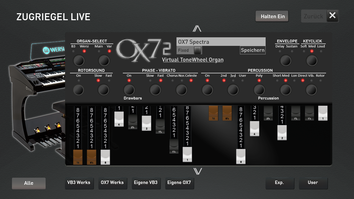This screenshot has height=199, width=354.
Task: Click the Drawbars label under the knobs
Action: (133, 98)
